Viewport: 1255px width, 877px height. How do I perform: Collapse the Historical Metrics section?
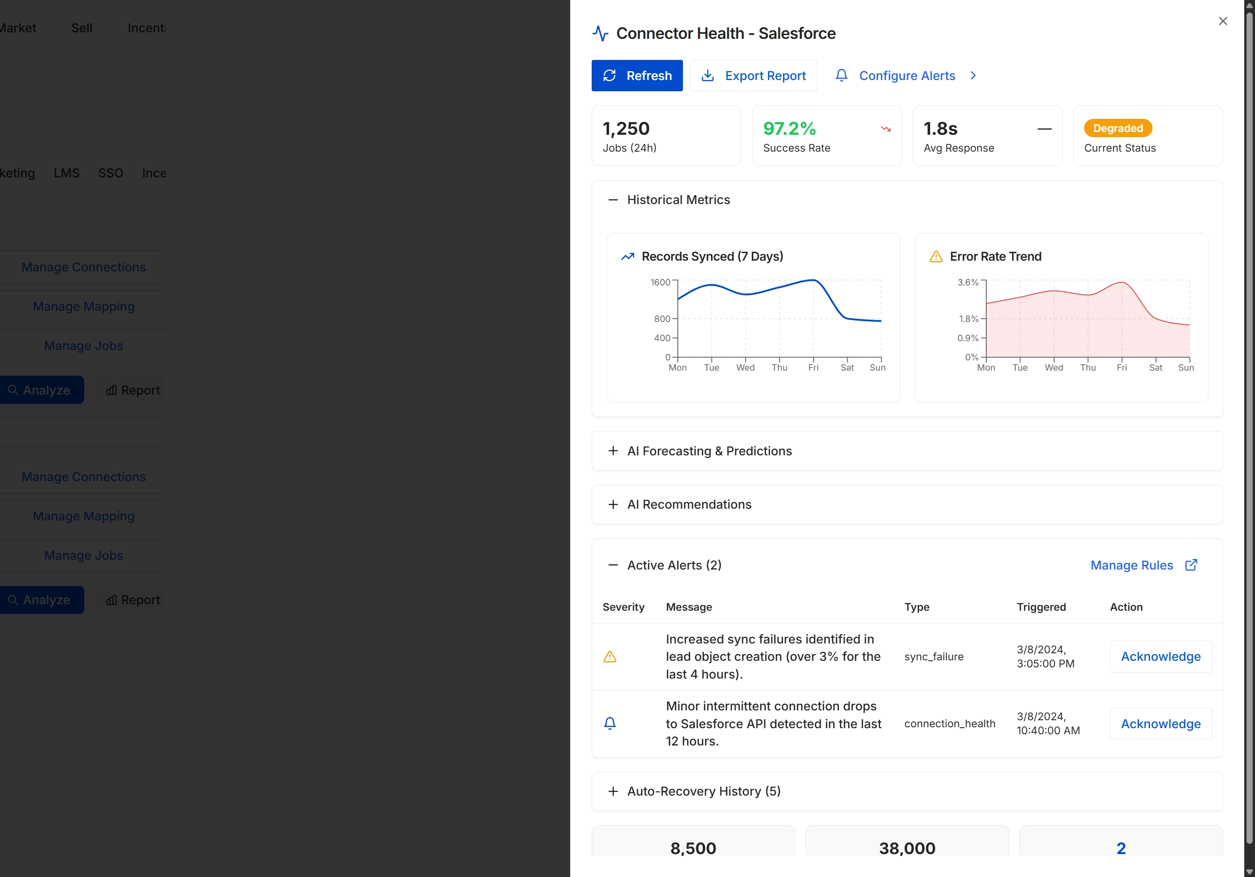click(x=613, y=200)
